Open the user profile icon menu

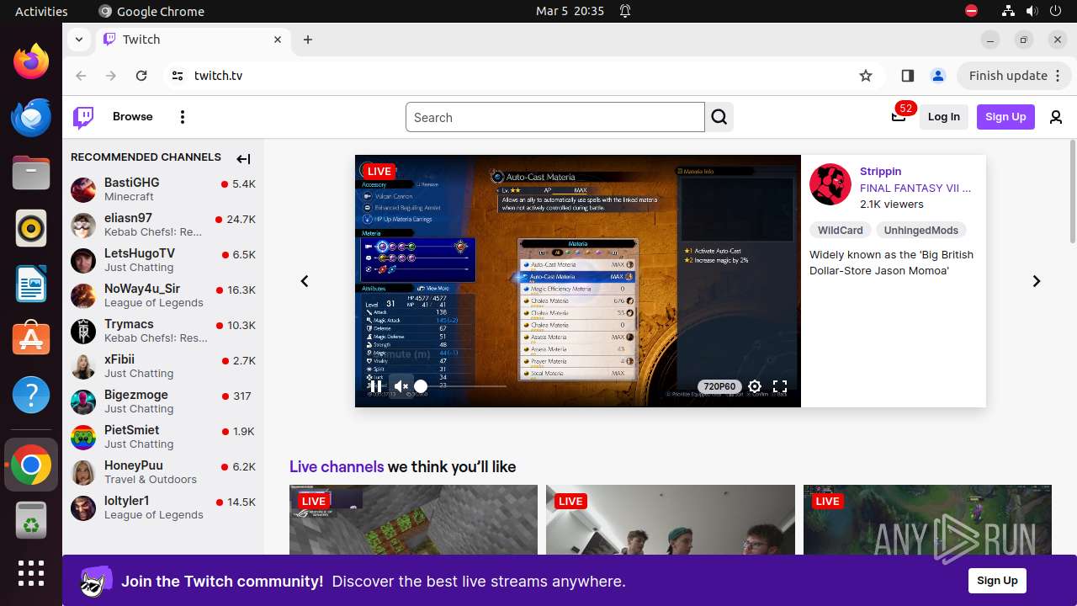click(x=1056, y=117)
